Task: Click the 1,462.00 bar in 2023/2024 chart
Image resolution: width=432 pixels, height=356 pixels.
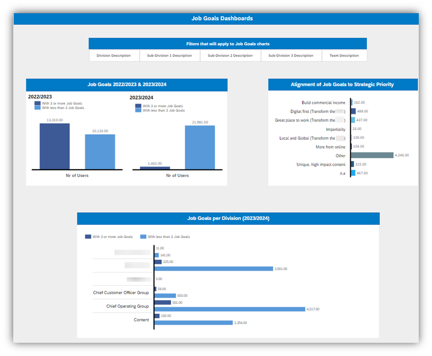Action: 155,168
